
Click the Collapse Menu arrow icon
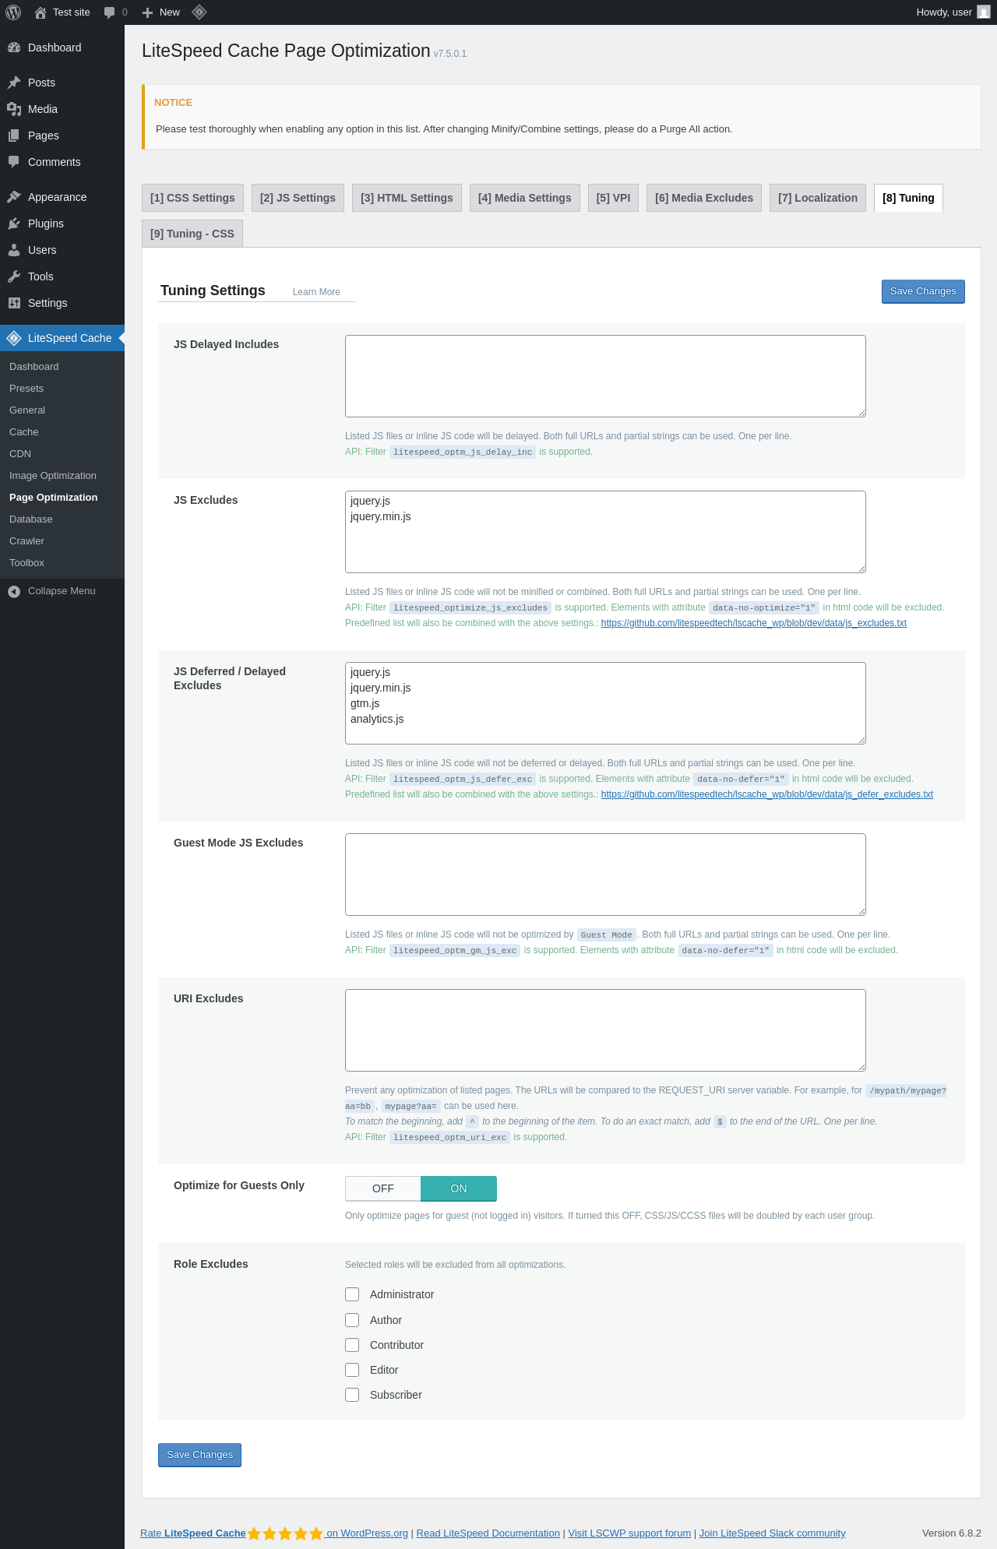click(14, 591)
